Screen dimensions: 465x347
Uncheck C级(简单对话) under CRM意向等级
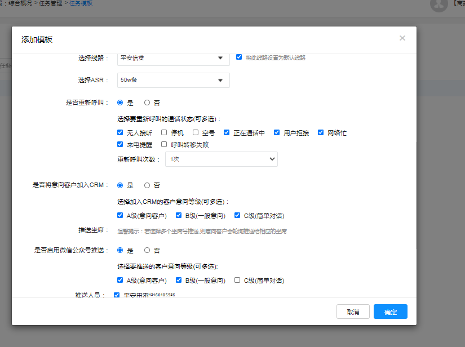pos(237,215)
